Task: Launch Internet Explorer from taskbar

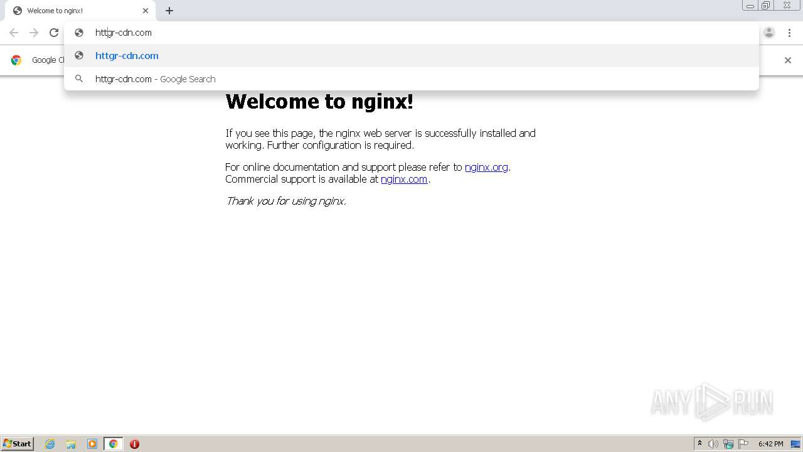Action: pyautogui.click(x=50, y=444)
